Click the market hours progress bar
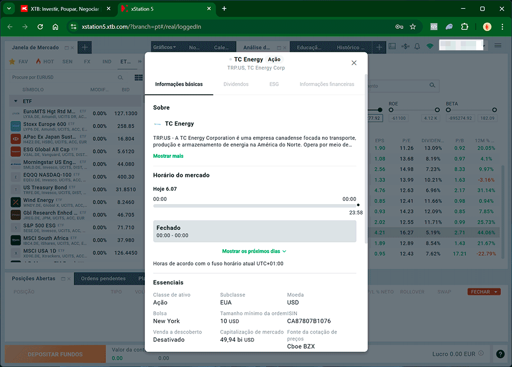Viewport: 512px width, 367px height. click(x=254, y=206)
